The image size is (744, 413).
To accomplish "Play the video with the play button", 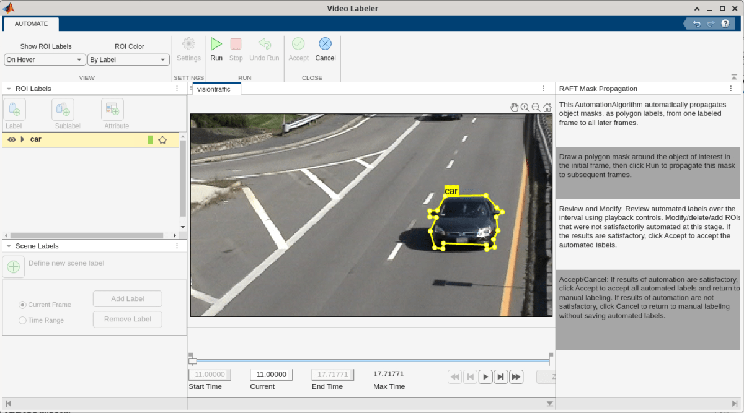I will pos(486,376).
